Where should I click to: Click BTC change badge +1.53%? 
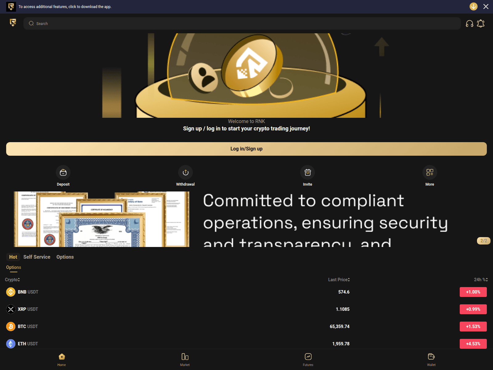pyautogui.click(x=473, y=327)
